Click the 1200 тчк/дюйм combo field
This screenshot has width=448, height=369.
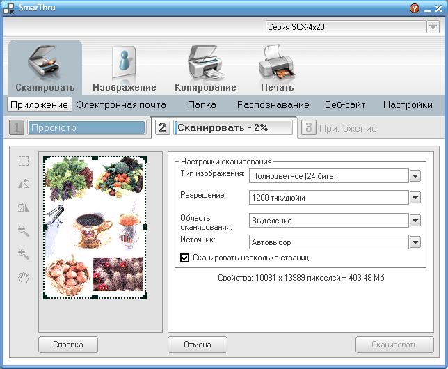click(x=329, y=197)
